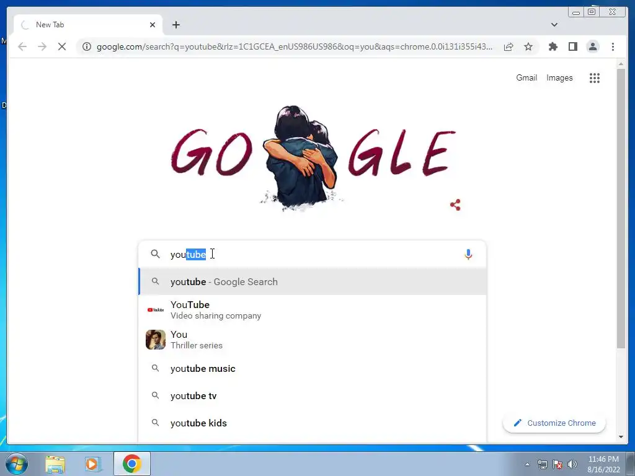Viewport: 635px width, 476px height.
Task: Click the network tray icon
Action: (x=542, y=464)
